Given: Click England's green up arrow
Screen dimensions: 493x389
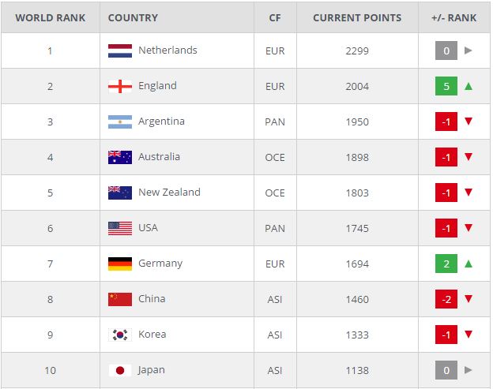Looking at the screenshot, I should tap(469, 86).
